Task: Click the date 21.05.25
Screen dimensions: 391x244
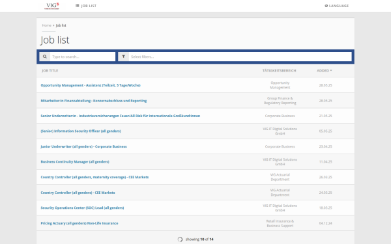Action: click(x=325, y=116)
